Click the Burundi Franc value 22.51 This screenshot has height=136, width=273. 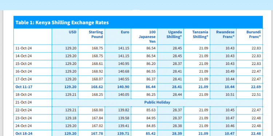[256, 95]
